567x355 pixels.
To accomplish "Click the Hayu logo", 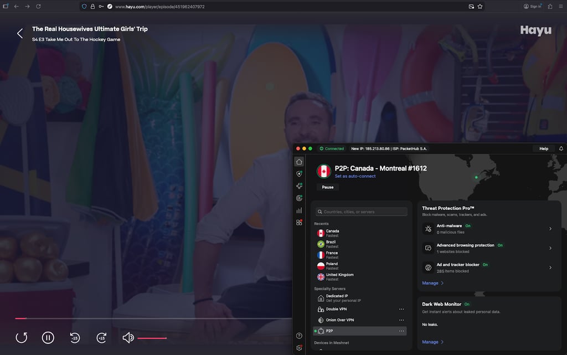I will pyautogui.click(x=535, y=30).
